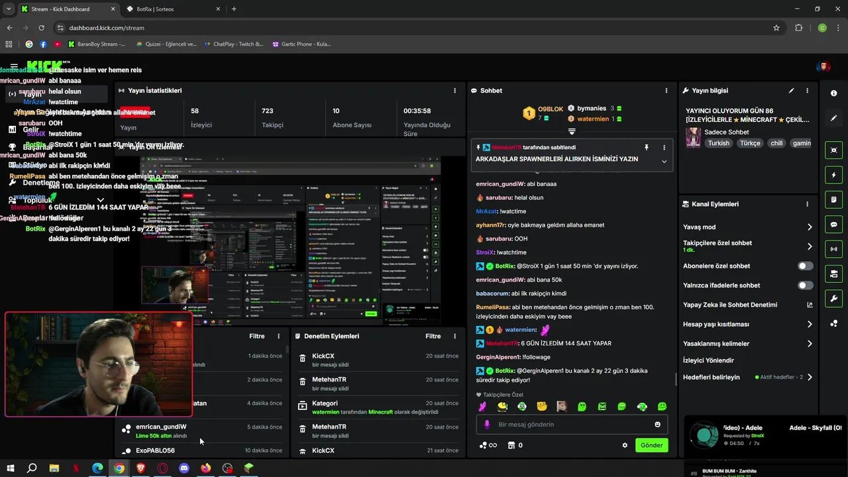
Task: Select the green-bordered screen capture icon in right sidebar
Action: coord(833,150)
